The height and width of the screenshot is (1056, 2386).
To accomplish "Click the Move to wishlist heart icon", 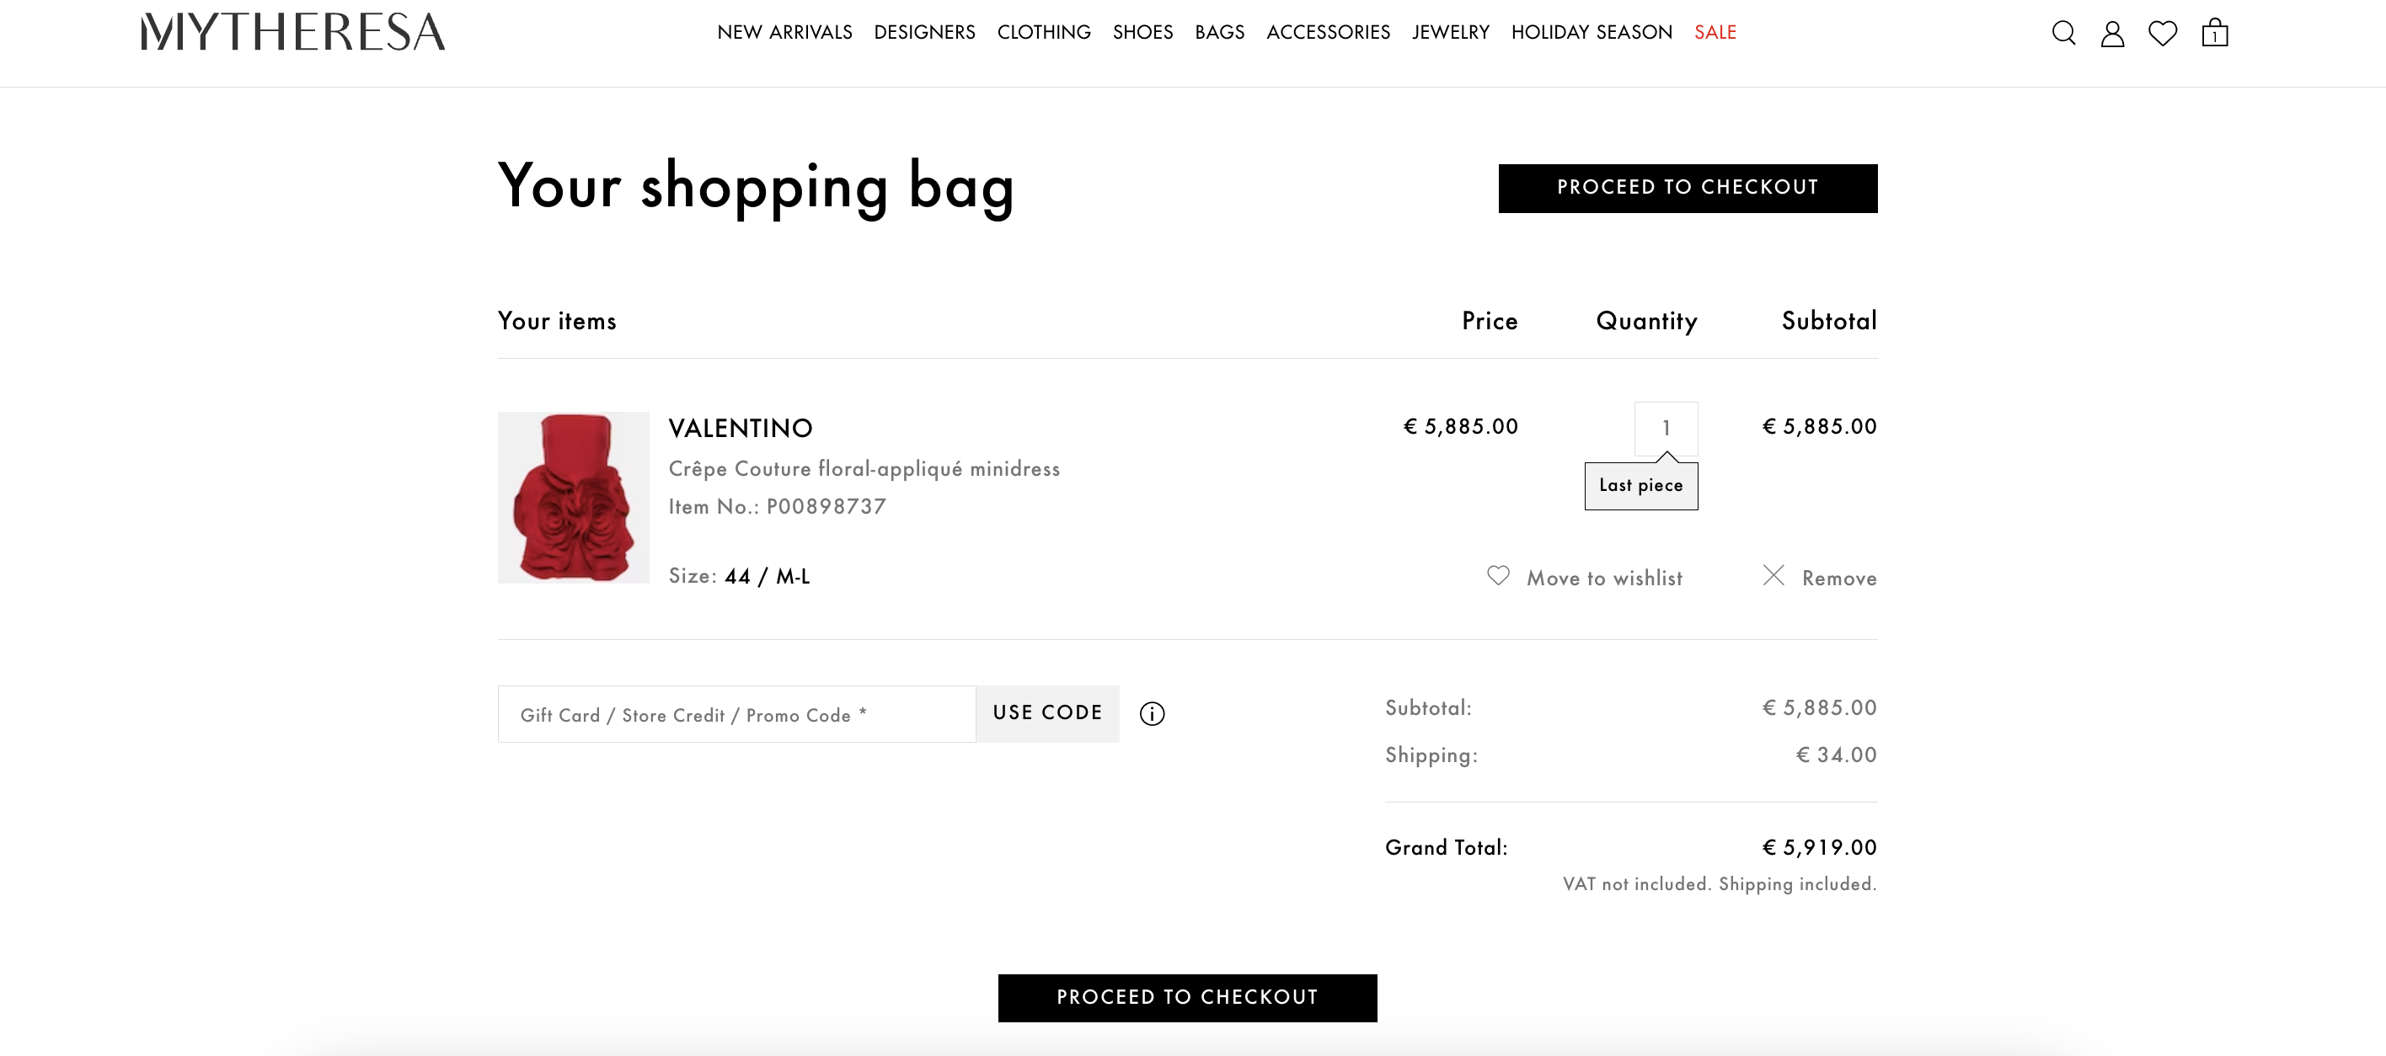I will [1499, 575].
